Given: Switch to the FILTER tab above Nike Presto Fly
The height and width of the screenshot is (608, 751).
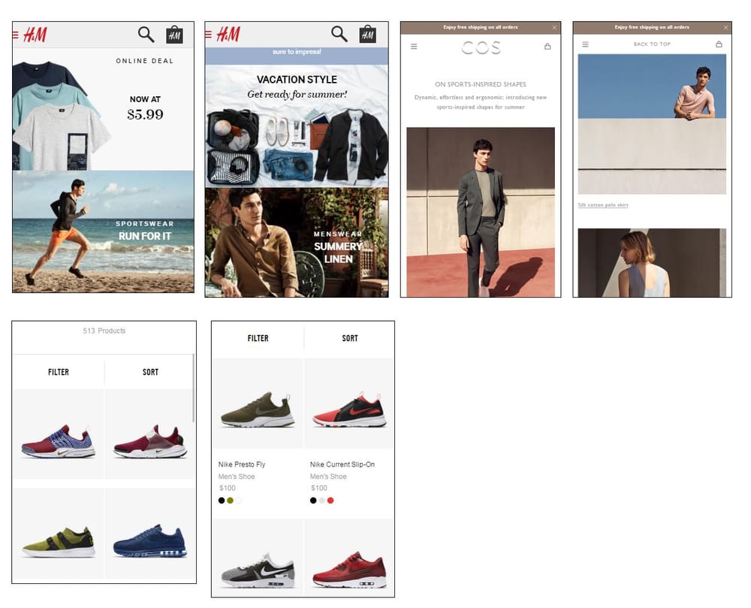Looking at the screenshot, I should click(x=258, y=338).
